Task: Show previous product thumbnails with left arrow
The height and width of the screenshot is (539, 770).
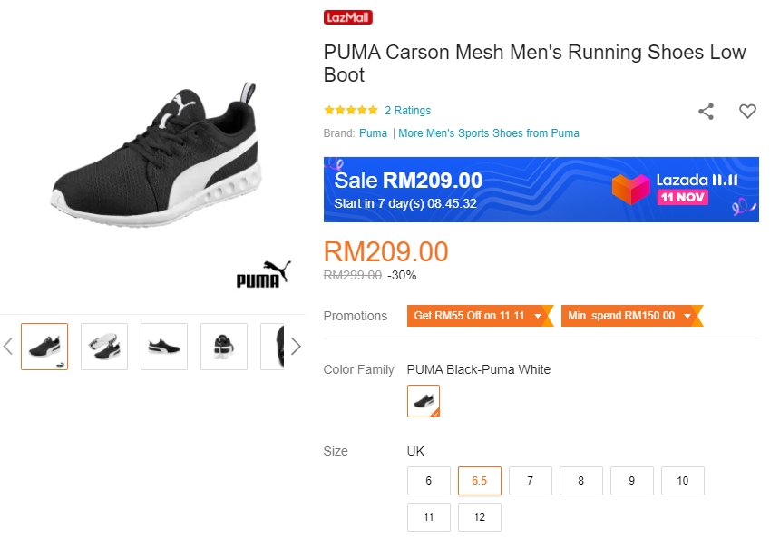Action: (x=8, y=346)
